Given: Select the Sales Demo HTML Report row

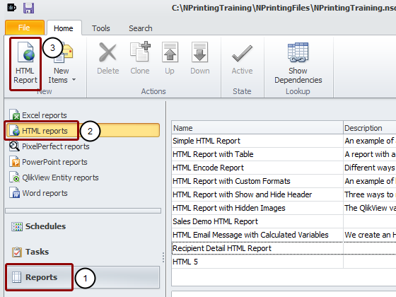Looking at the screenshot, I should click(257, 221).
